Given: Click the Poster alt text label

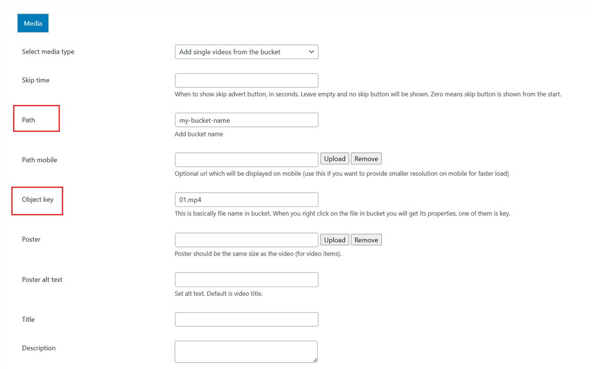Looking at the screenshot, I should (x=42, y=280).
